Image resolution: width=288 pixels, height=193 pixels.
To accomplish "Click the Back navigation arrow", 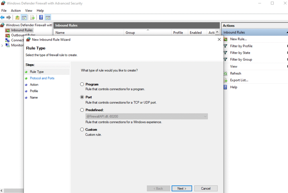I will click(3, 17).
